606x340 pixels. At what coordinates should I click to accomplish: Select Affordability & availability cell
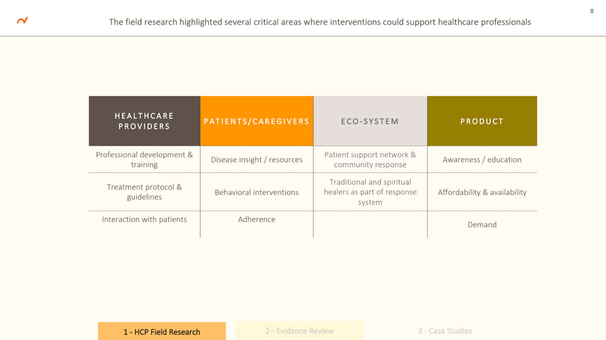click(x=482, y=192)
